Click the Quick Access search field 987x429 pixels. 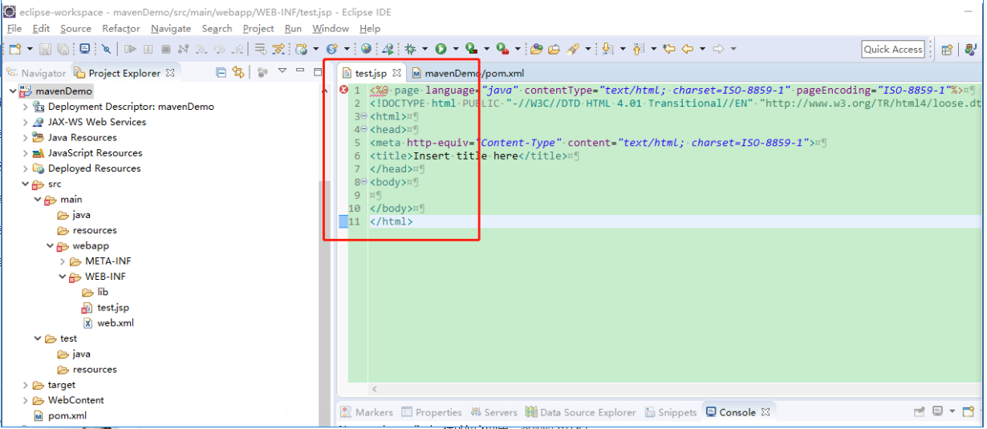coord(893,49)
